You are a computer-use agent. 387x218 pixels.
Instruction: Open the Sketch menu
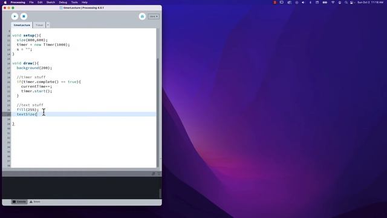[51, 2]
